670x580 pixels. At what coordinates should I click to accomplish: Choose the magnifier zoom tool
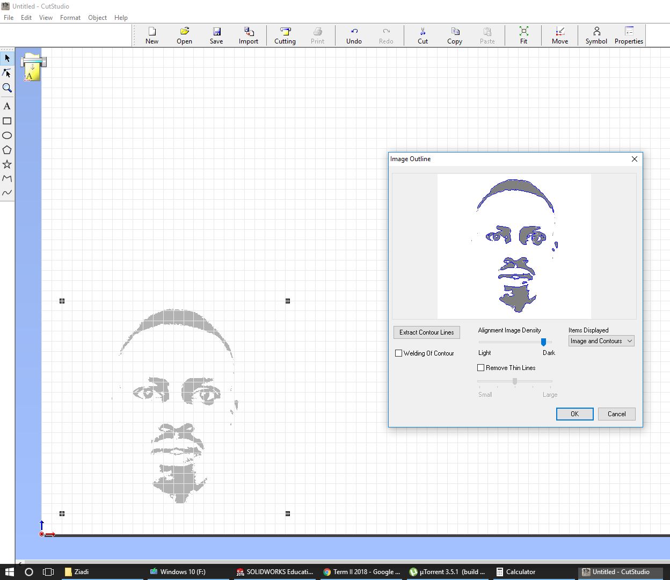pos(7,88)
